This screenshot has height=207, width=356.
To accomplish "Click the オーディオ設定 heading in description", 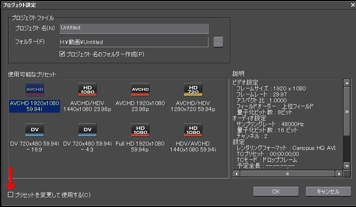I will pos(249,118).
